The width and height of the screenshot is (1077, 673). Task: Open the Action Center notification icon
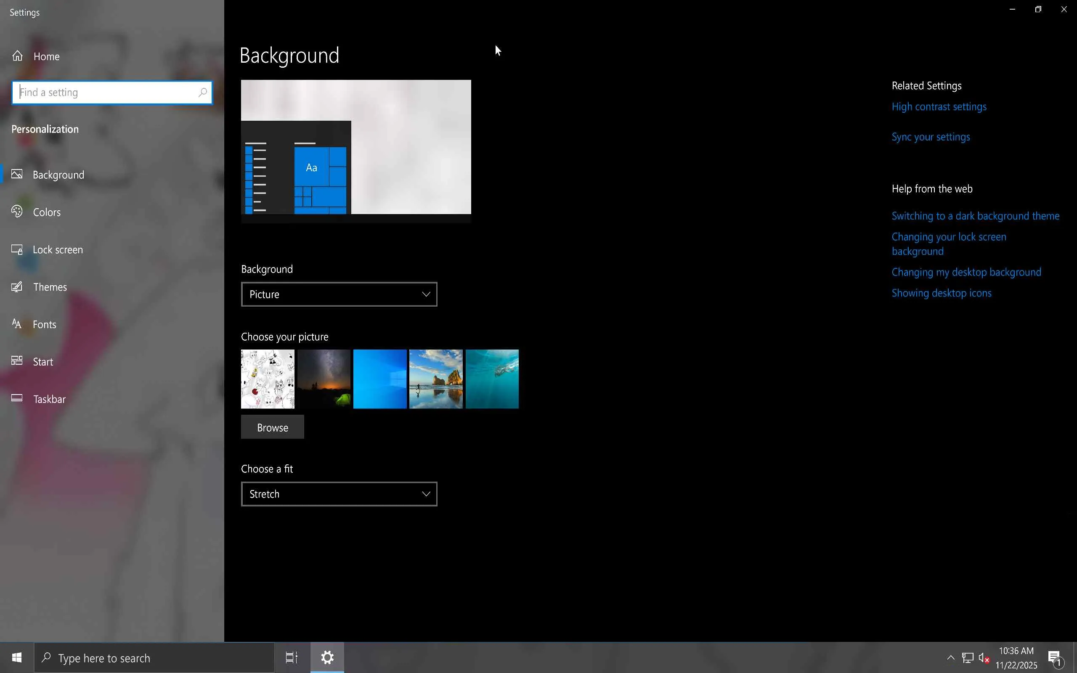(1055, 658)
